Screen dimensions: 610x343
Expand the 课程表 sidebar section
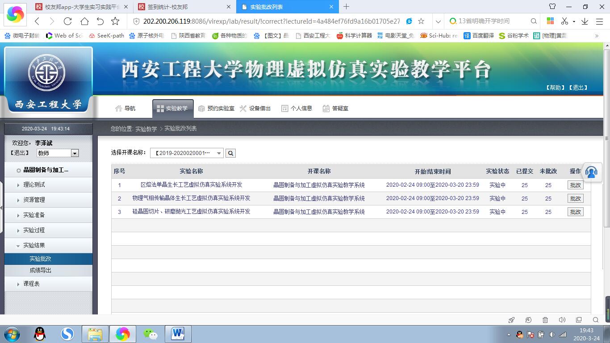click(31, 284)
